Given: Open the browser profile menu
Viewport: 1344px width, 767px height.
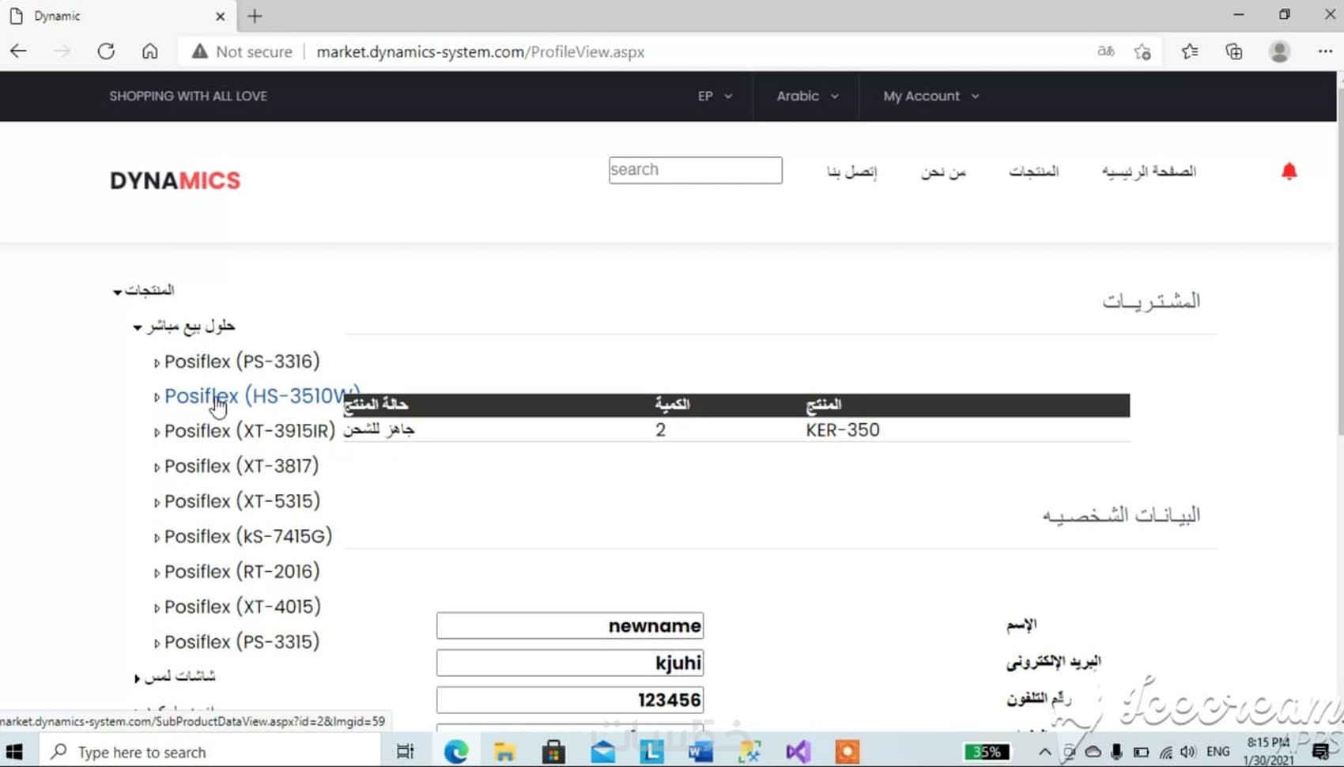Looking at the screenshot, I should (1279, 51).
